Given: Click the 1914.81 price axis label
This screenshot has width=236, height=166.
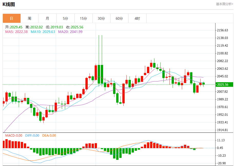Looking at the screenshot, I should [222, 130].
